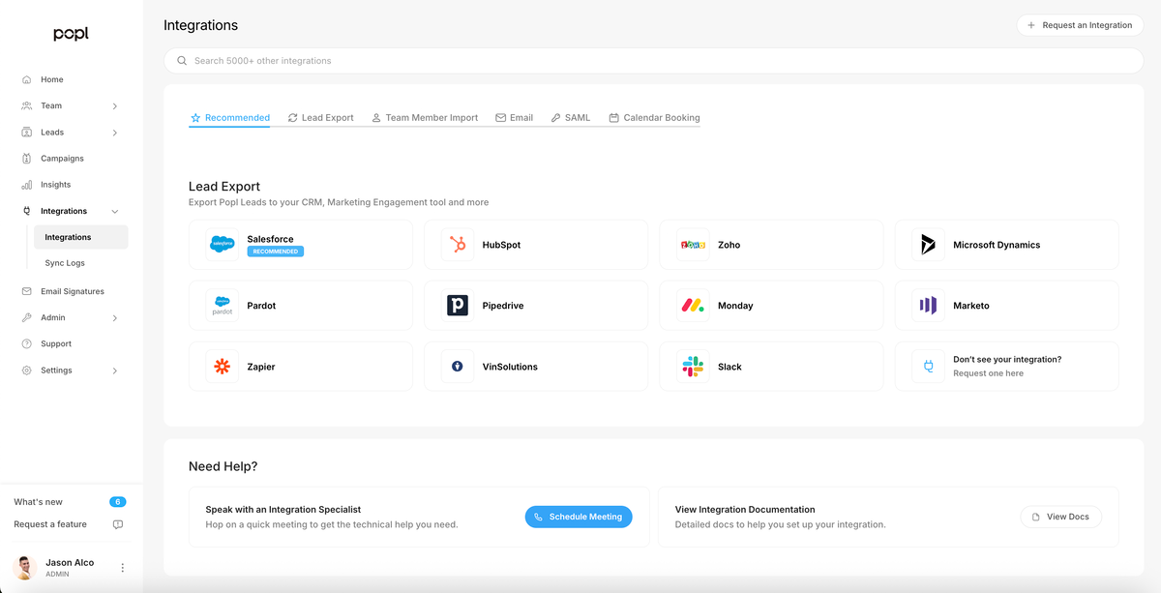Open the Calendar Booking tab
Viewport: 1161px width, 593px height.
click(x=654, y=118)
